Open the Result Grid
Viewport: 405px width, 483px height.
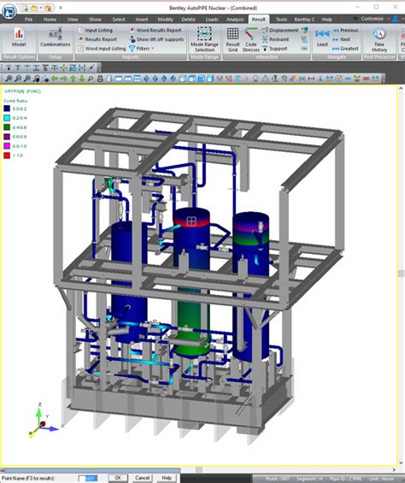232,39
